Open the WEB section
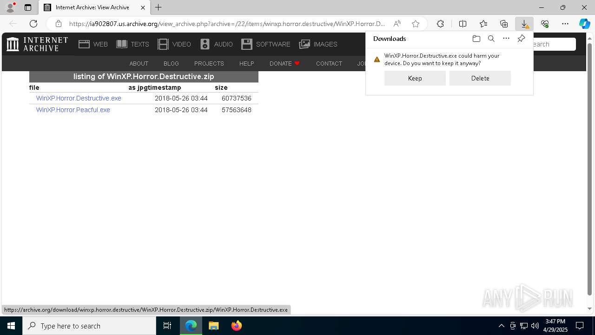This screenshot has width=595, height=335. coord(93,44)
